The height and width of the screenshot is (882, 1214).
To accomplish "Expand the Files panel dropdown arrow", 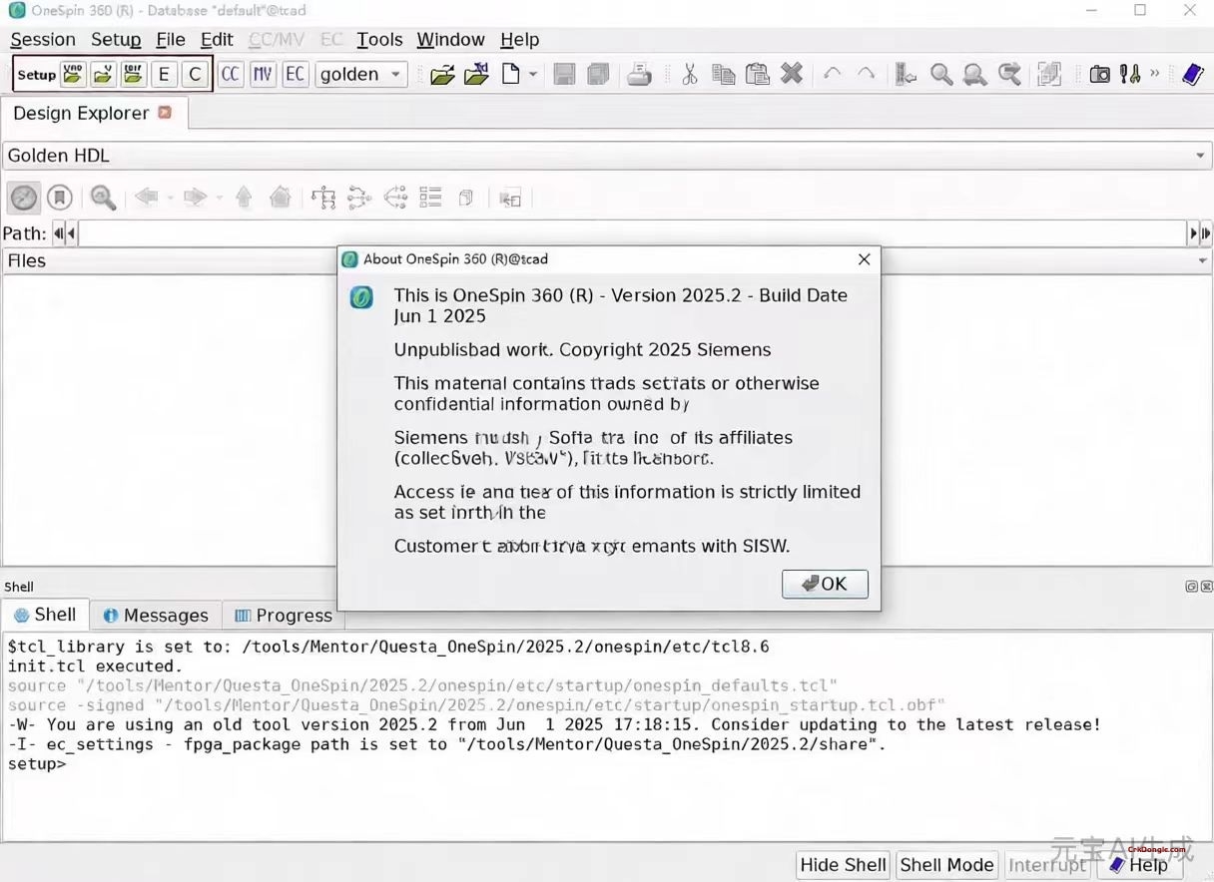I will coord(1202,261).
